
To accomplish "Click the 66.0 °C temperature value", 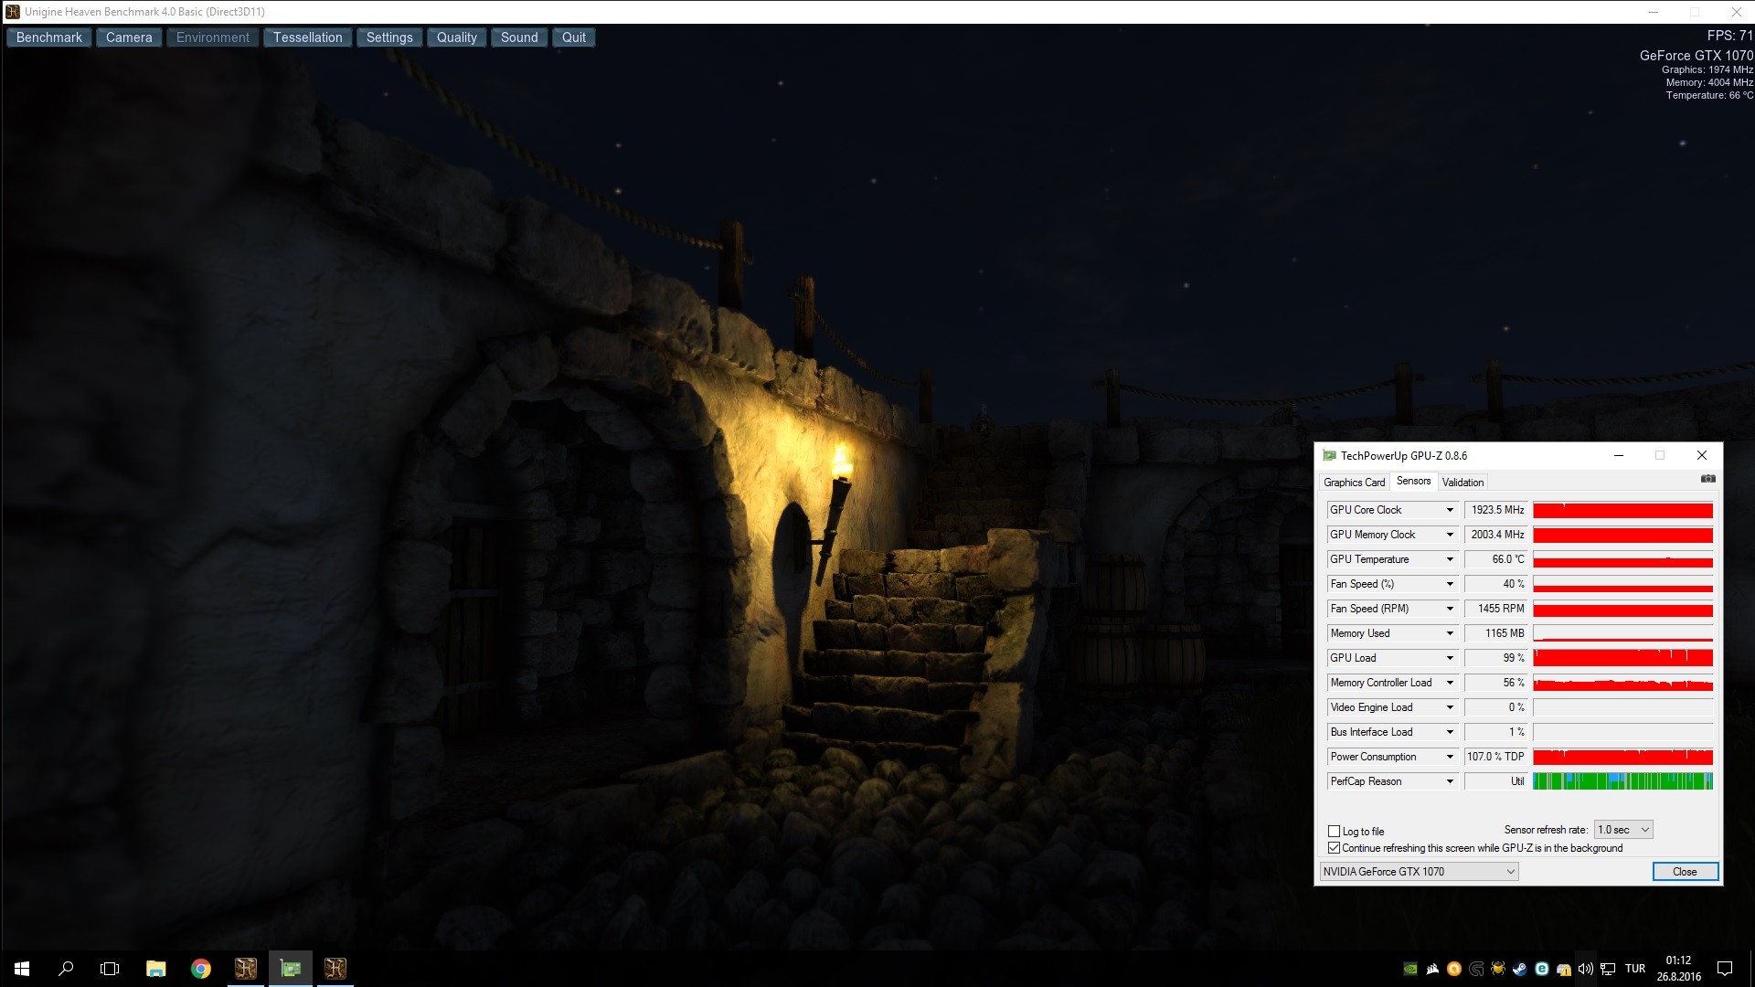I will (x=1496, y=559).
